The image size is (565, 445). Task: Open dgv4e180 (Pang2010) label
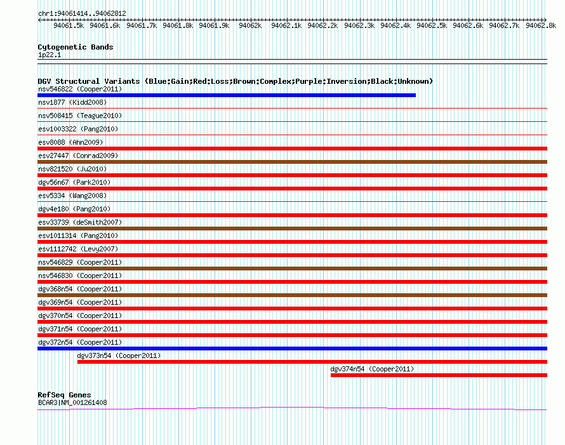point(74,209)
